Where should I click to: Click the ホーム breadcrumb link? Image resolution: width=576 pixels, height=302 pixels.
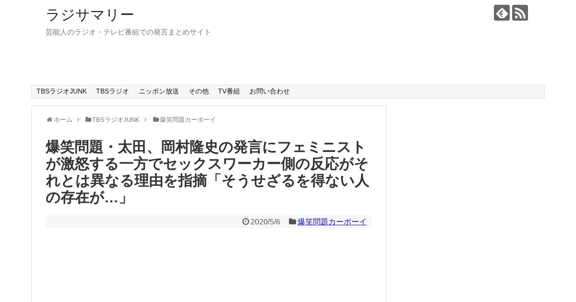(x=63, y=120)
